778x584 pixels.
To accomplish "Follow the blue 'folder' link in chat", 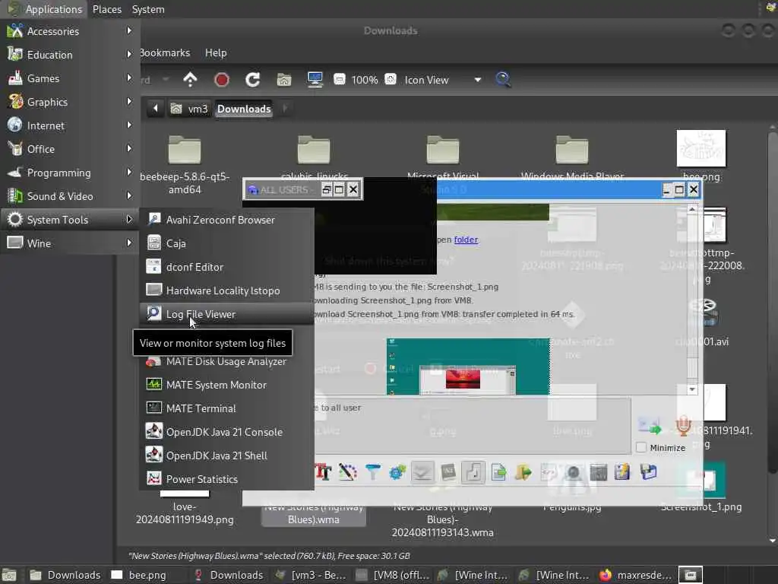I will pyautogui.click(x=466, y=240).
